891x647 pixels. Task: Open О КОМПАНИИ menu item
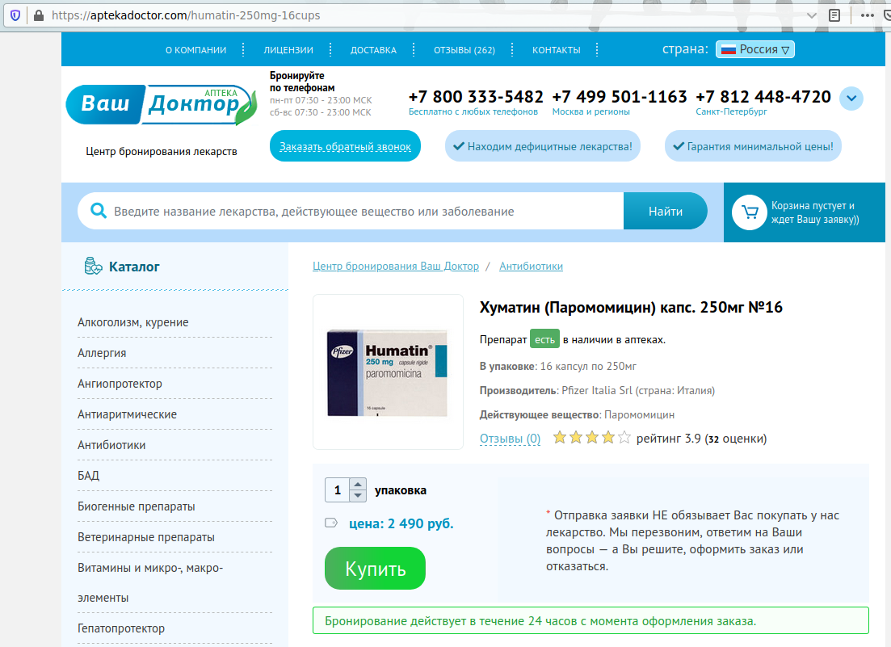point(196,50)
